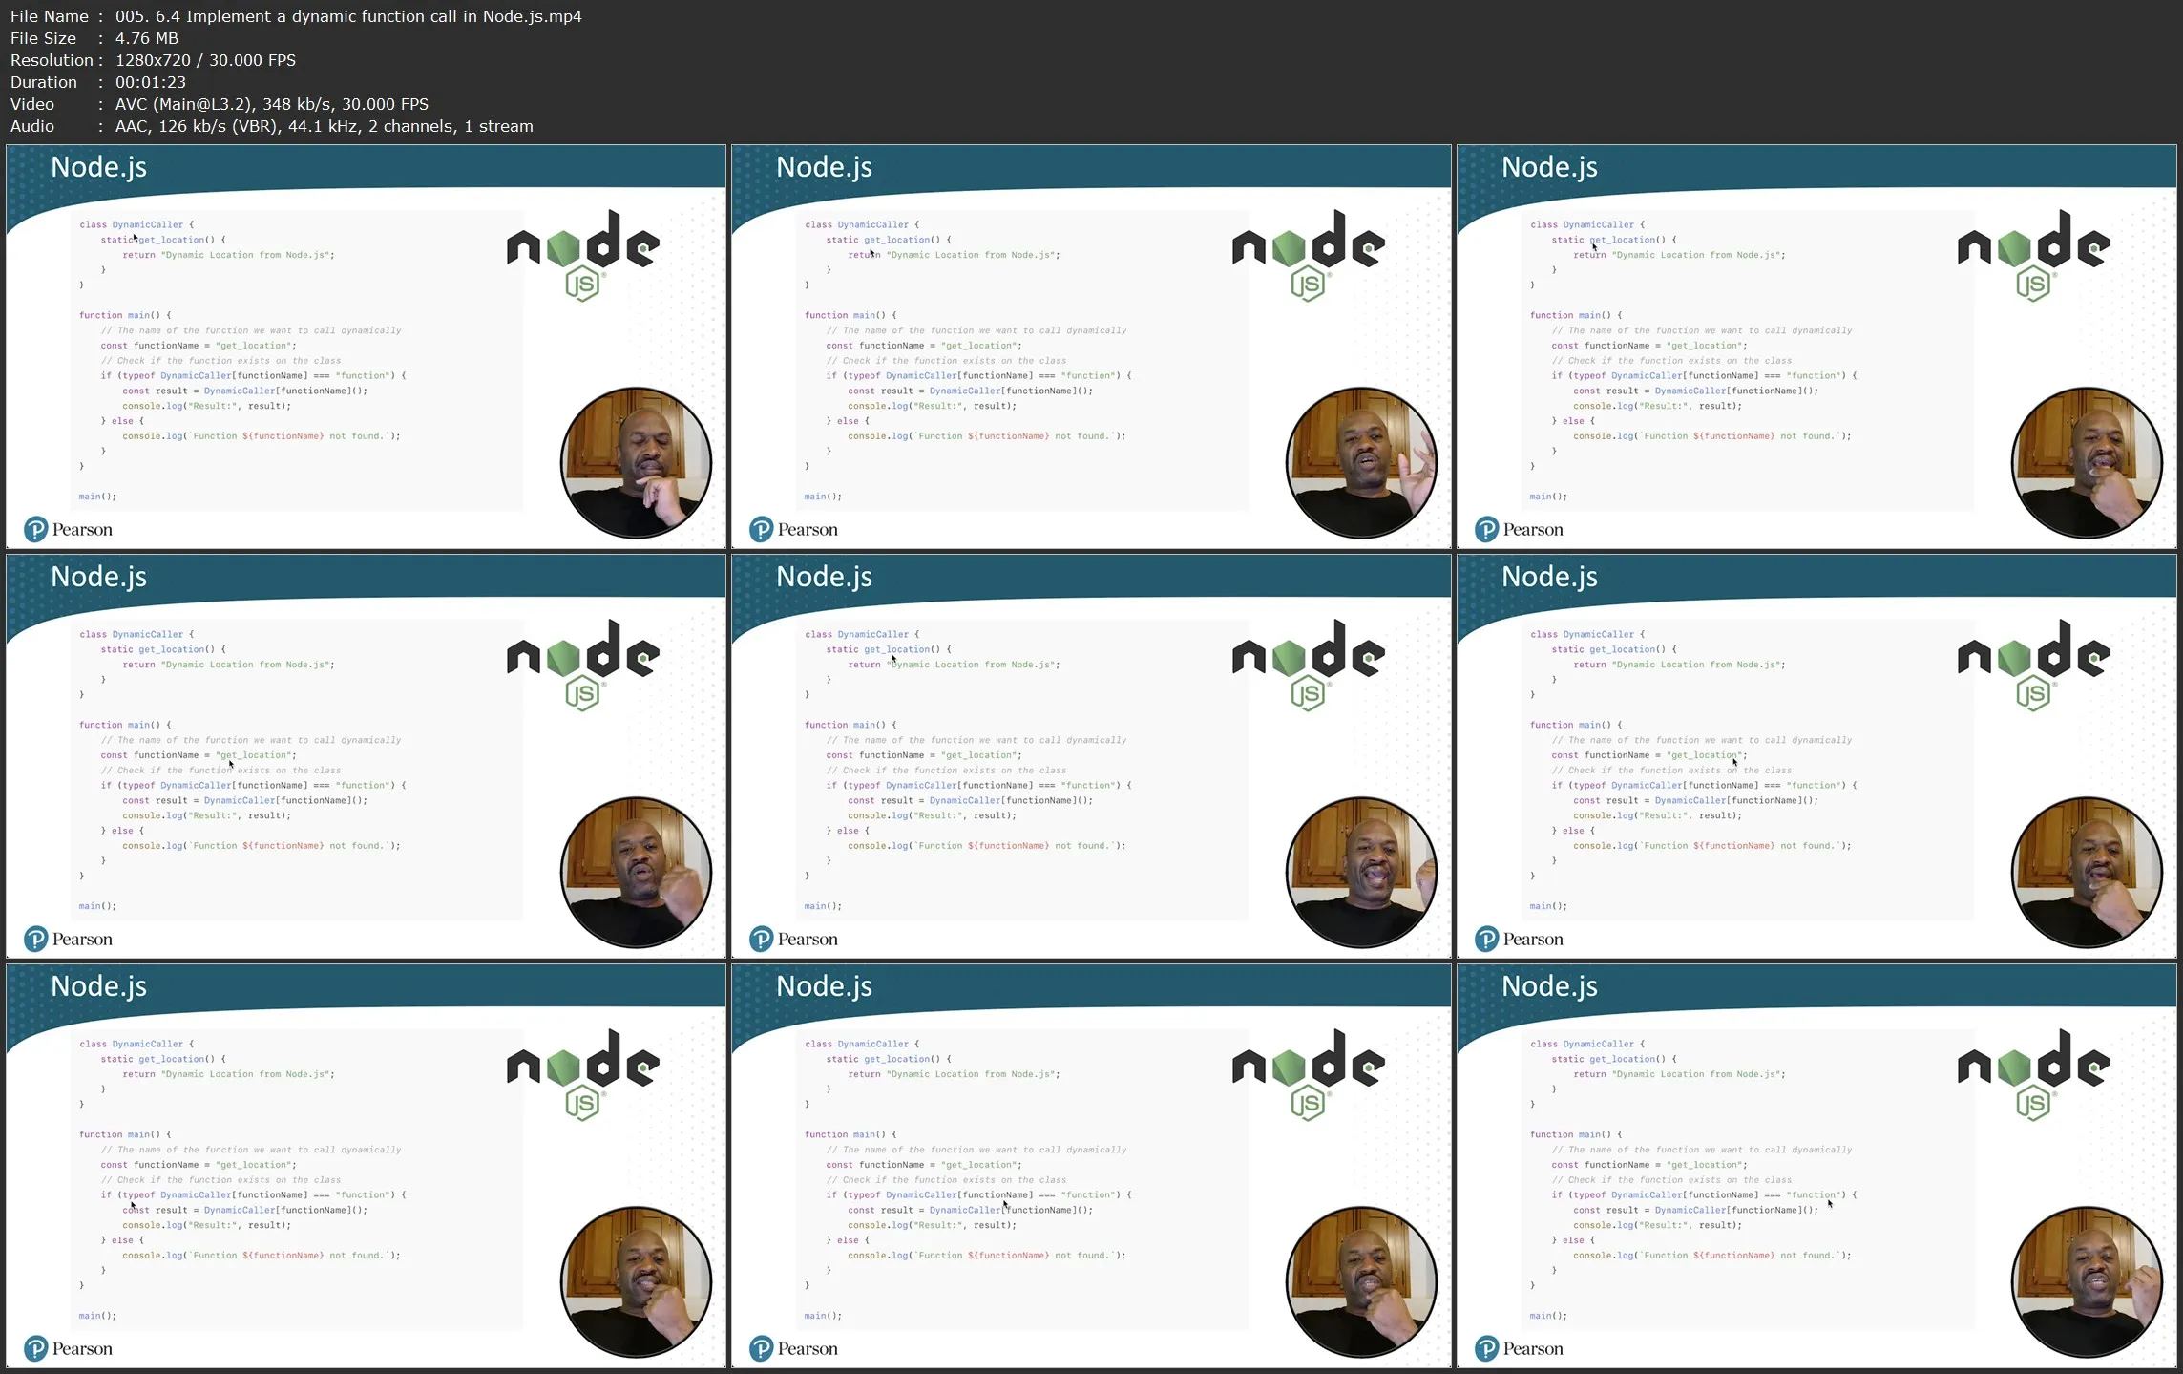
Task: Click the Node.js logo in the bottom-right frame
Action: (2034, 1075)
